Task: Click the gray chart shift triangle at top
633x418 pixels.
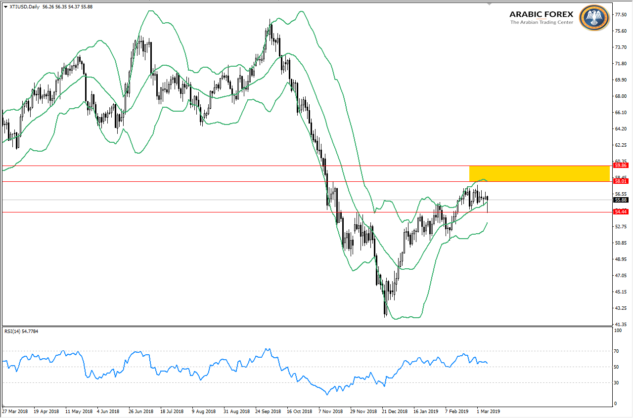Action: pyautogui.click(x=490, y=3)
